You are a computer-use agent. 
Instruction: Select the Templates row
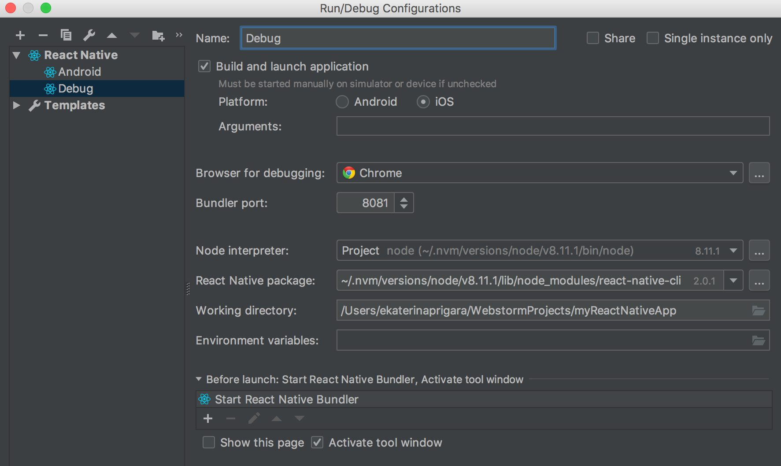[97, 105]
